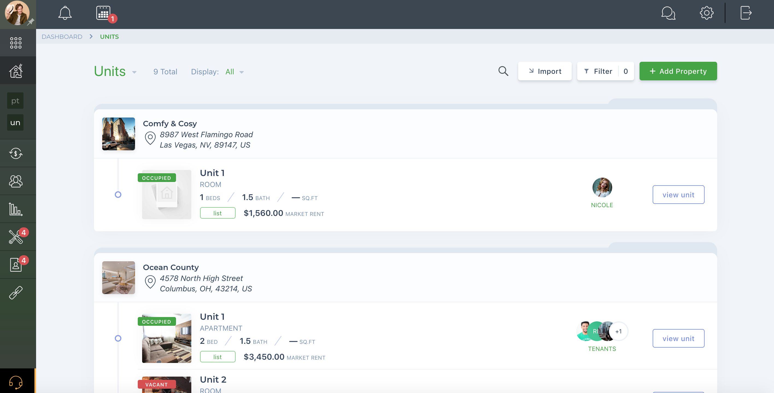Open the reports chart icon in sidebar

(x=16, y=209)
